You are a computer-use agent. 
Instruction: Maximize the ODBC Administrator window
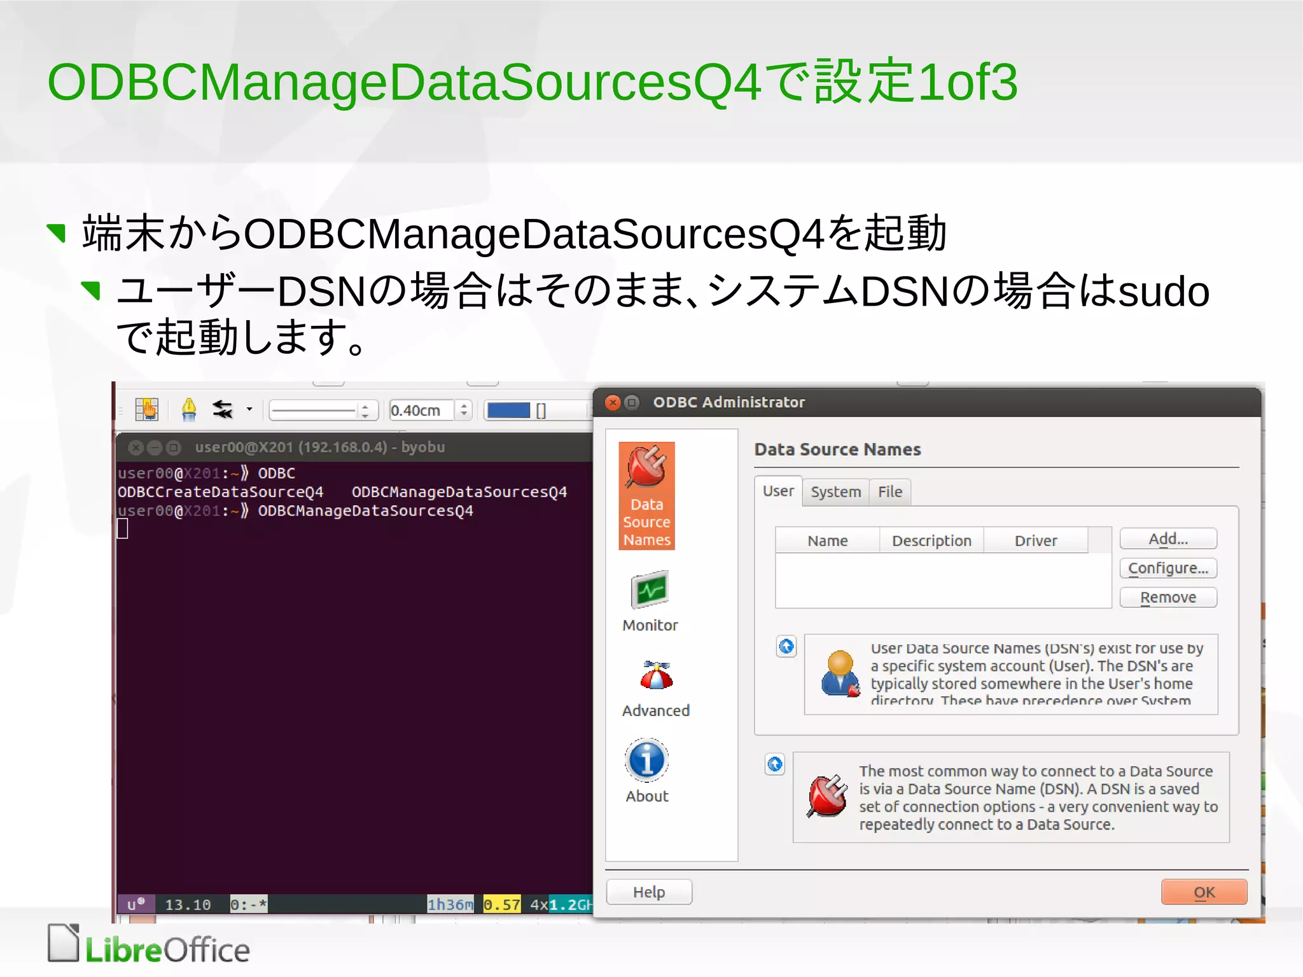632,402
